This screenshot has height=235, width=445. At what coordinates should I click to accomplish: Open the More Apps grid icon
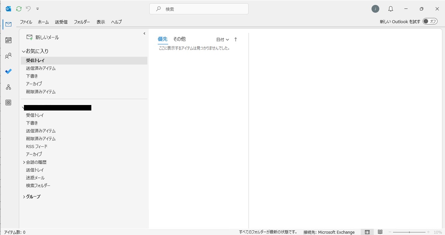tap(9, 103)
